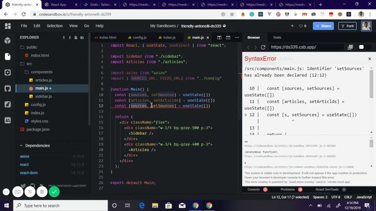Click the preview URL address field
The height and width of the screenshot is (211, 376).
(307, 47)
